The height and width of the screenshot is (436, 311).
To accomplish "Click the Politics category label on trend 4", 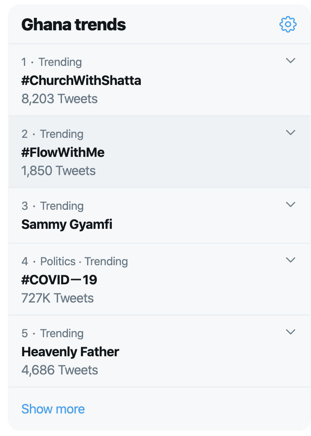I will coord(58,261).
